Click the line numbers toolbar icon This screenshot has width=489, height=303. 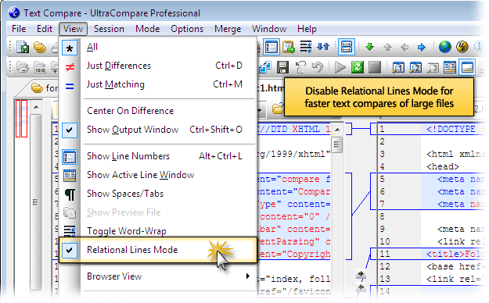(271, 47)
